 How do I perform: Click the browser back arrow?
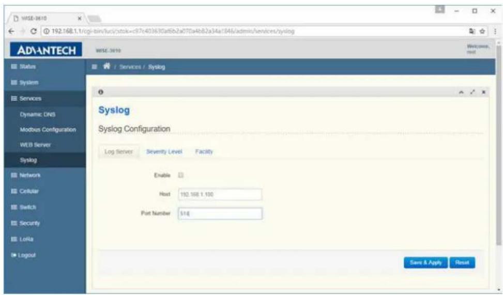pyautogui.click(x=11, y=31)
